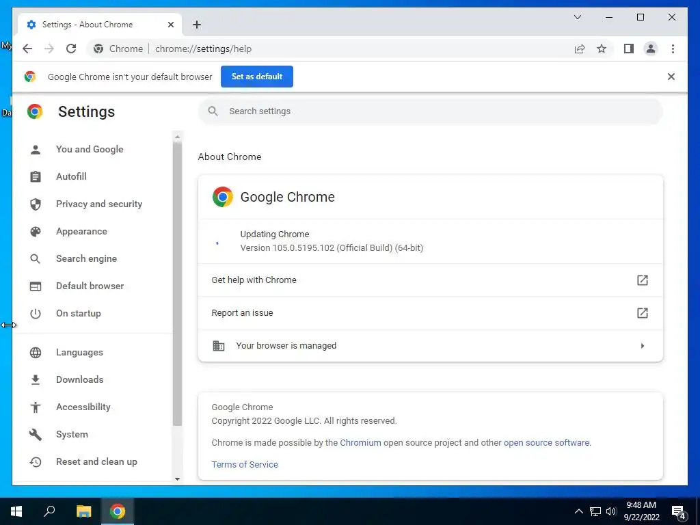This screenshot has width=700, height=525.
Task: Click the address bar URL
Action: click(x=203, y=49)
